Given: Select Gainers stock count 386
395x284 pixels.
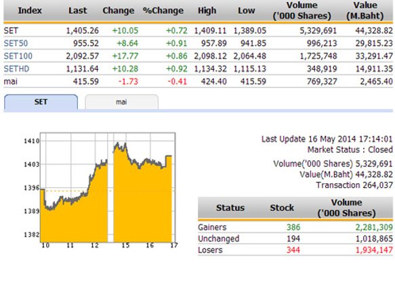Looking at the screenshot, I should click(x=293, y=227).
